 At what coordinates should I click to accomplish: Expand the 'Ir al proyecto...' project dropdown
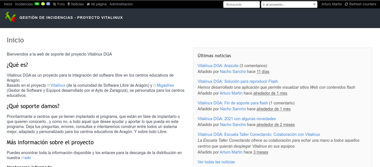click(289, 4)
